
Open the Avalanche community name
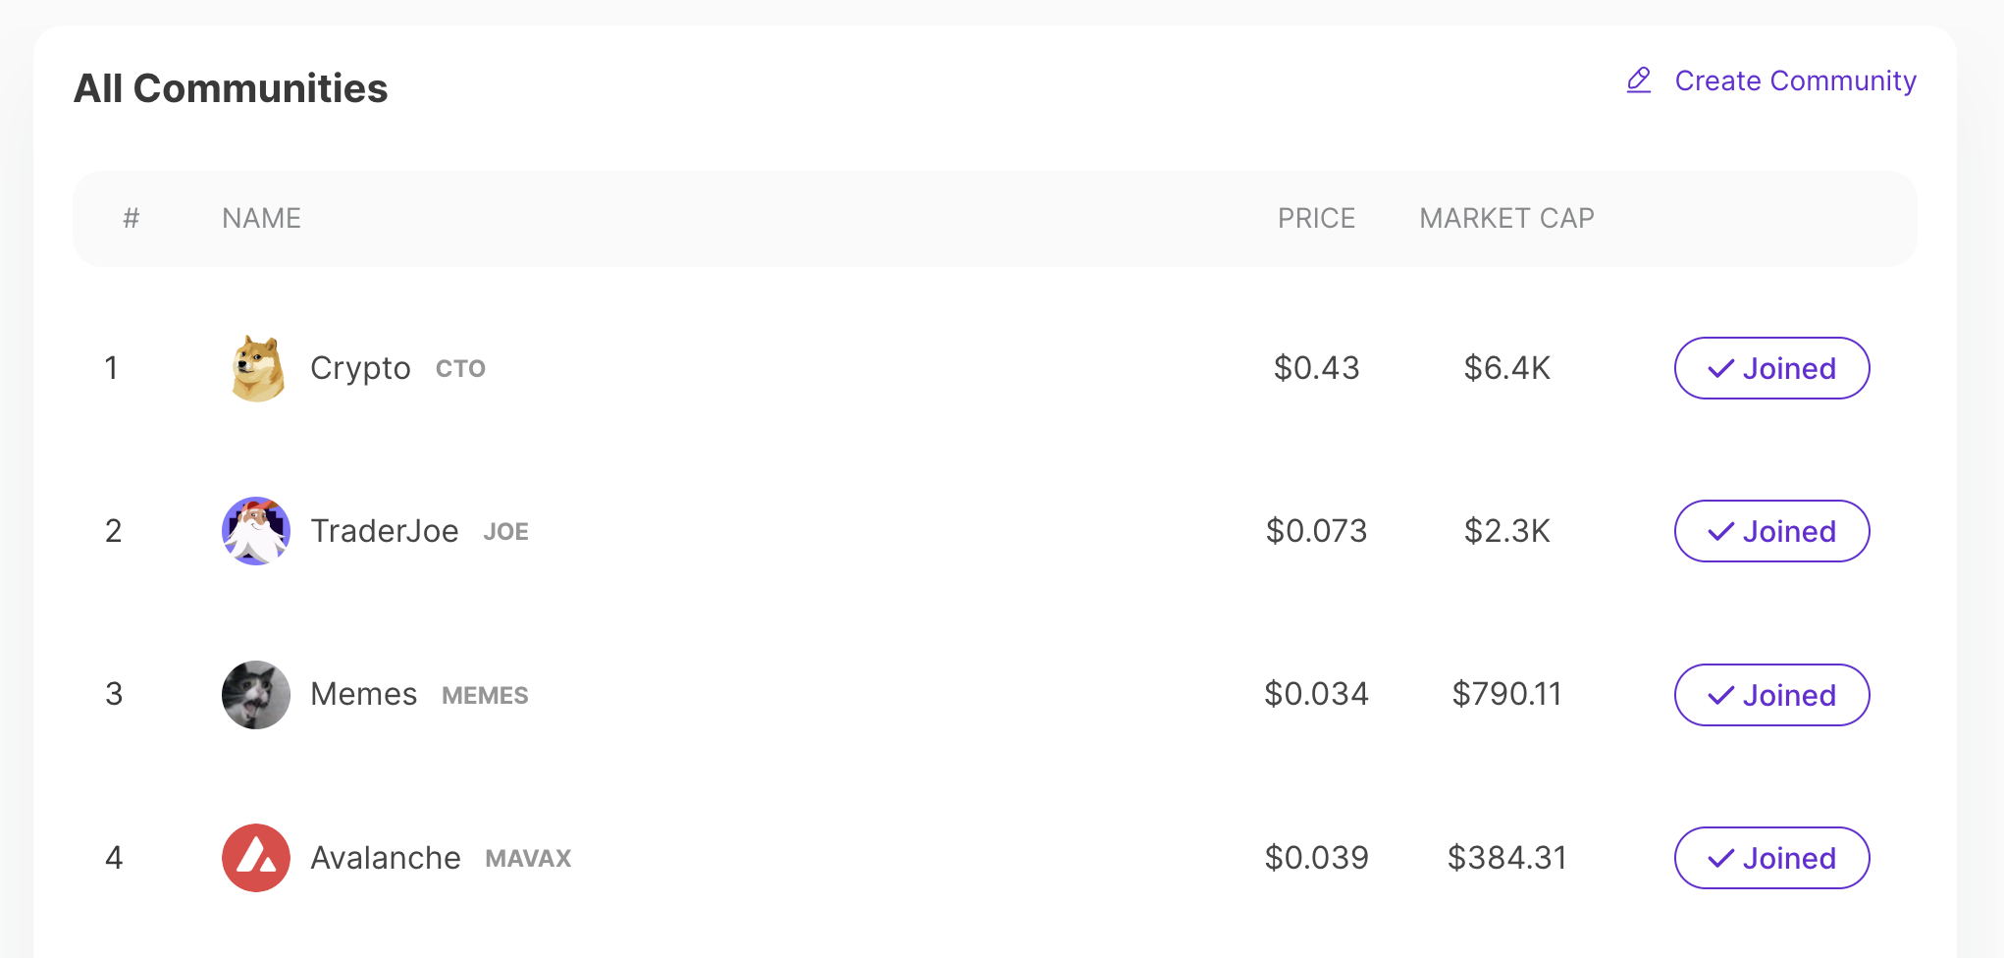point(385,858)
